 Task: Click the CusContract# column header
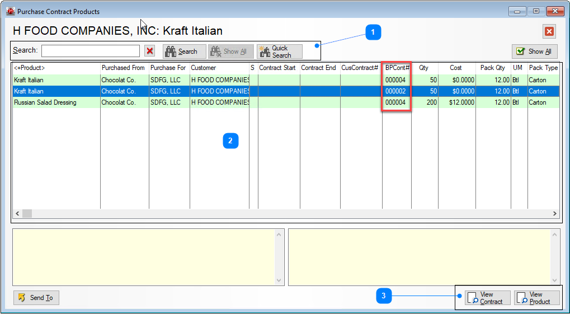point(361,68)
